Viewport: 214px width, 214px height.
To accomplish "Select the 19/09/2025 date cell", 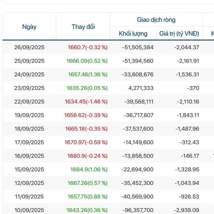I will tap(29, 115).
